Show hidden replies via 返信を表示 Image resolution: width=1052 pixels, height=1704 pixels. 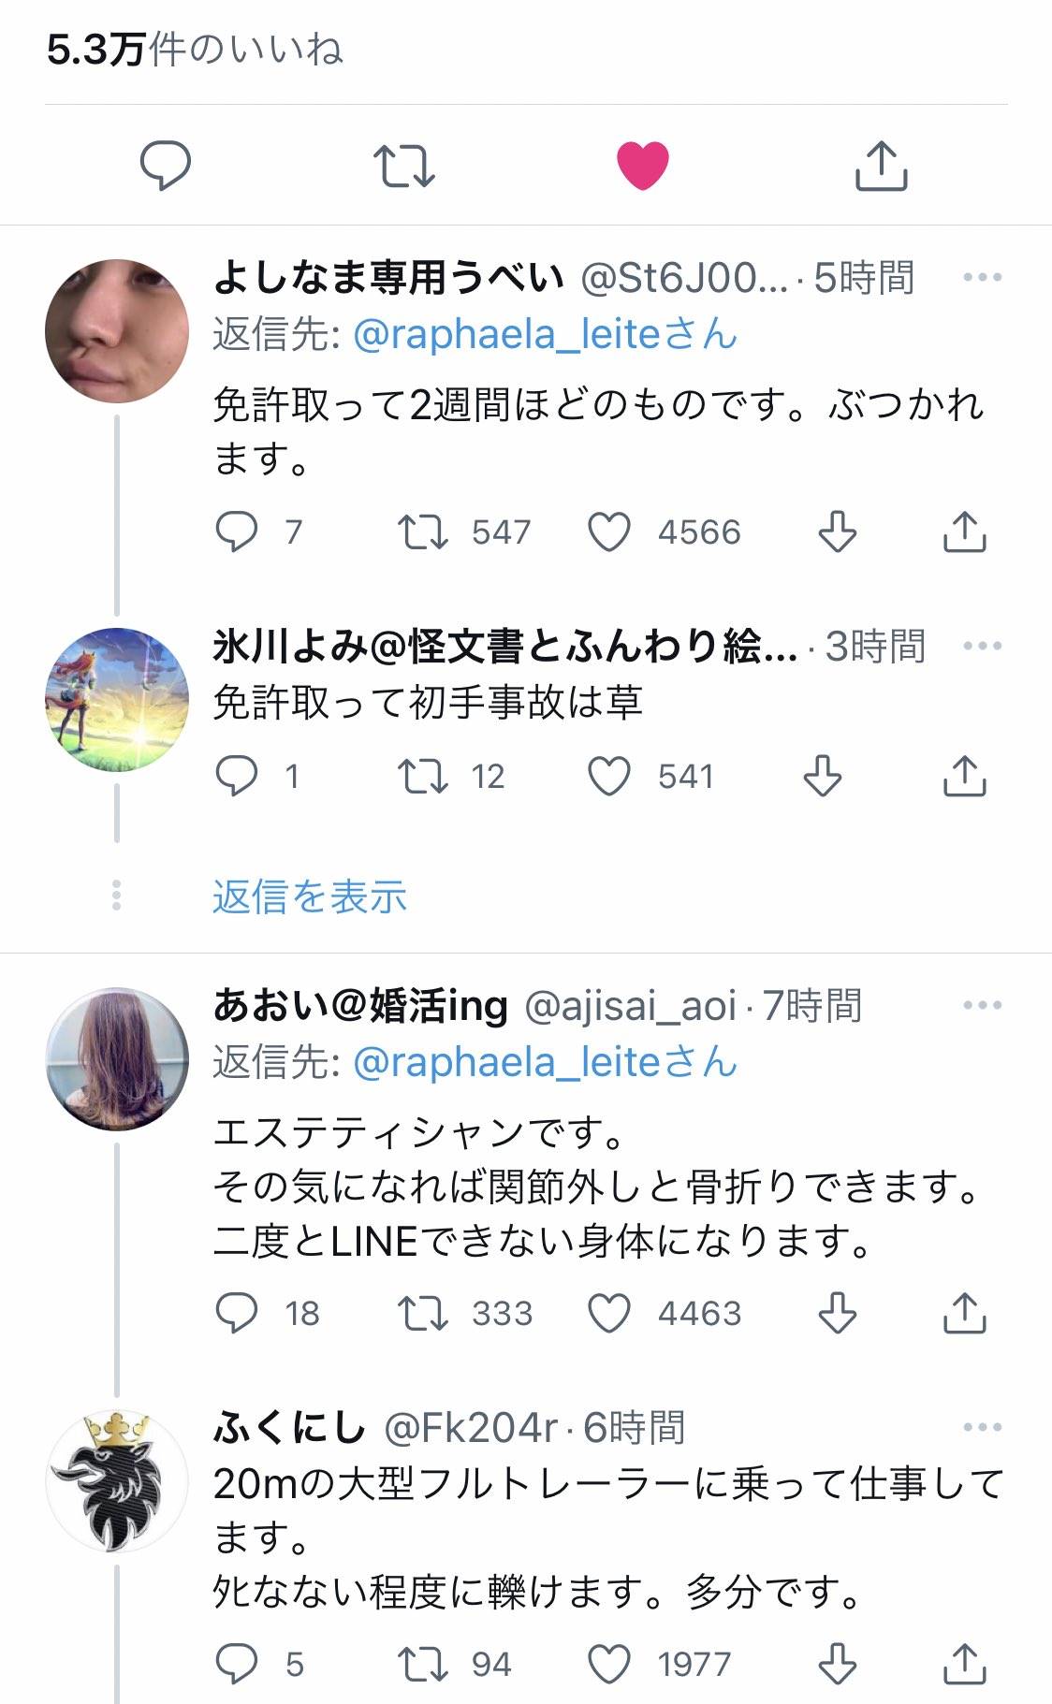[x=309, y=896]
